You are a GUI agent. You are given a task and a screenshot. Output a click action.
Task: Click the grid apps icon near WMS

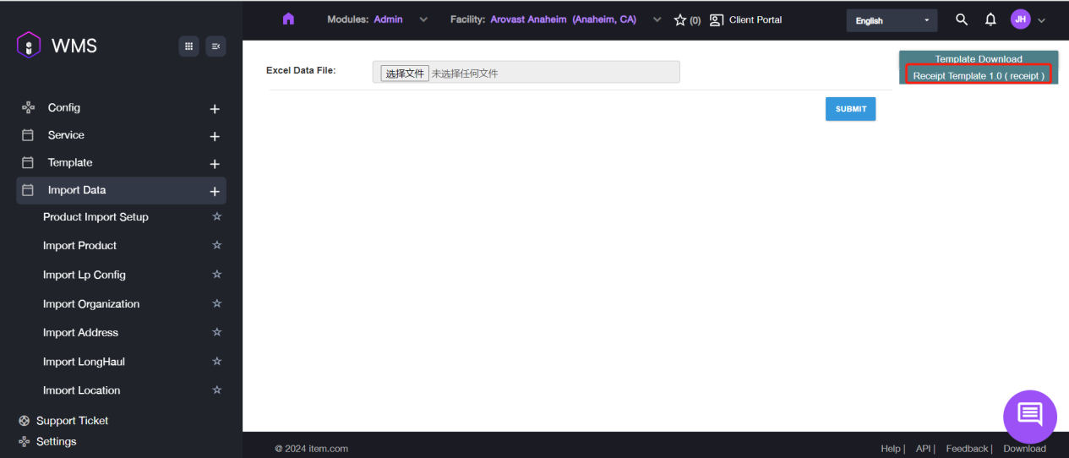(188, 46)
